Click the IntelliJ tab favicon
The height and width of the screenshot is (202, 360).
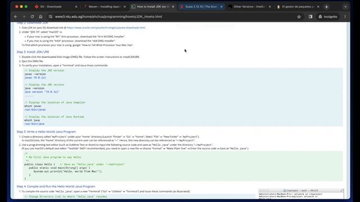230,7
